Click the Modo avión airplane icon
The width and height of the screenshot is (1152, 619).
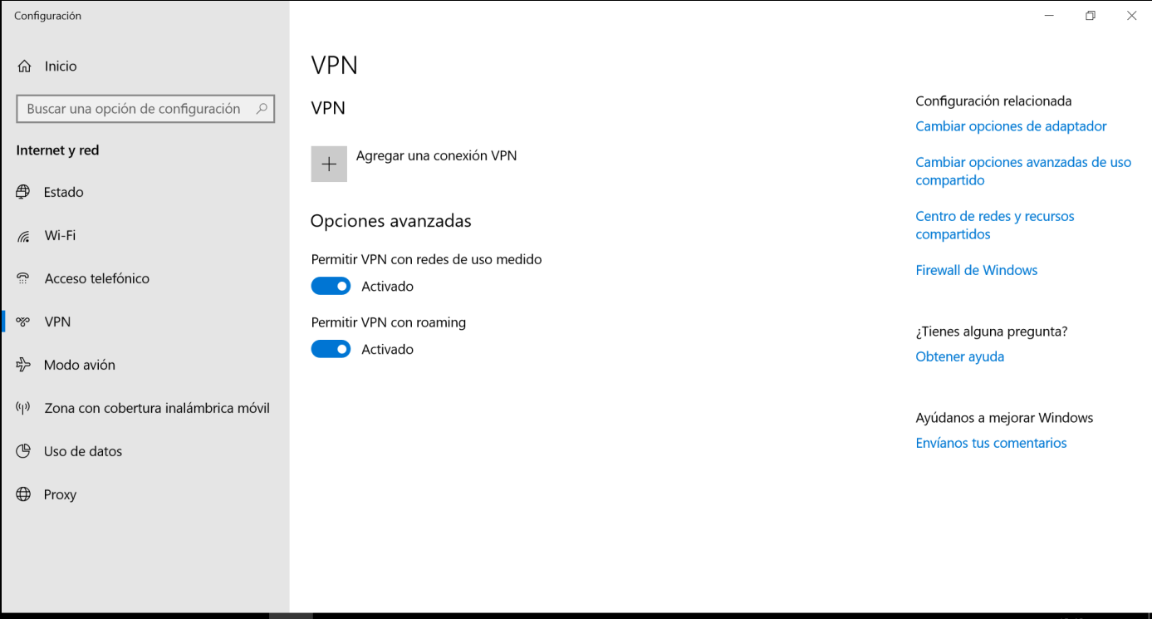coord(23,365)
